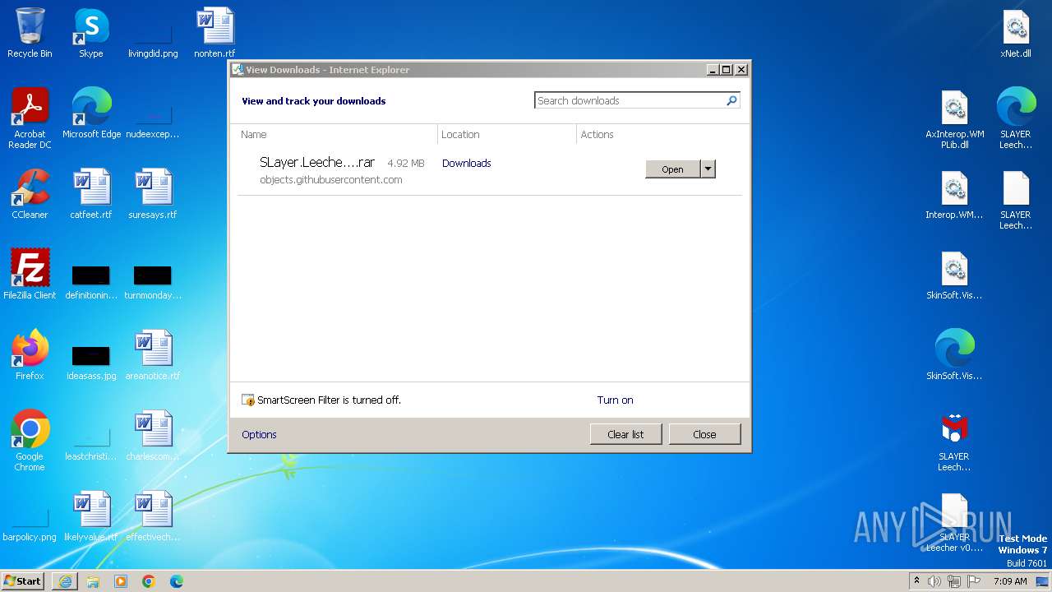This screenshot has width=1052, height=592.
Task: Open the Windows Start menu
Action: click(23, 580)
